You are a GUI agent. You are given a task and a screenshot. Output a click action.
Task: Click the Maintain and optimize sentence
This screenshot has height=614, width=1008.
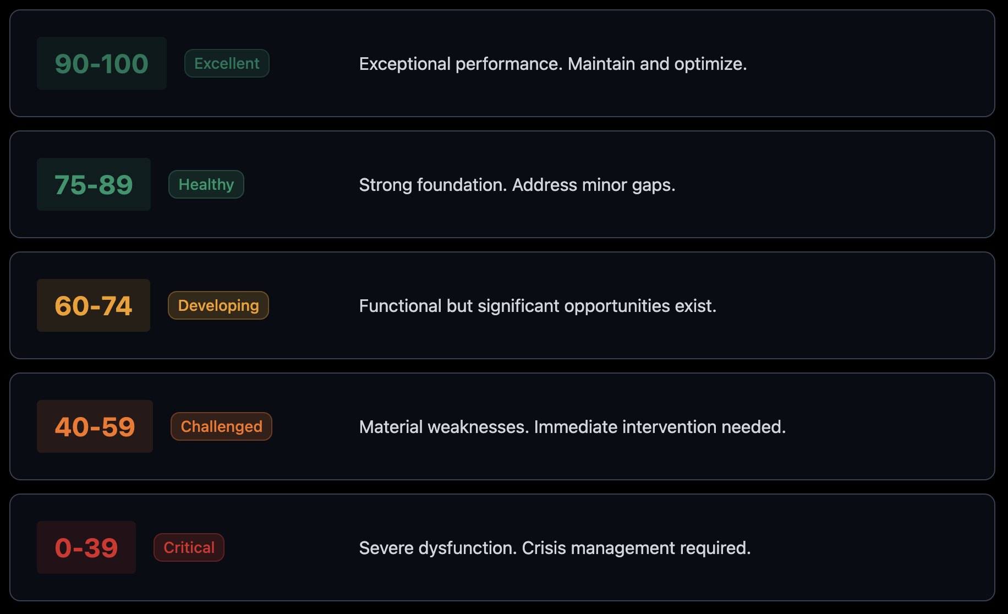657,64
